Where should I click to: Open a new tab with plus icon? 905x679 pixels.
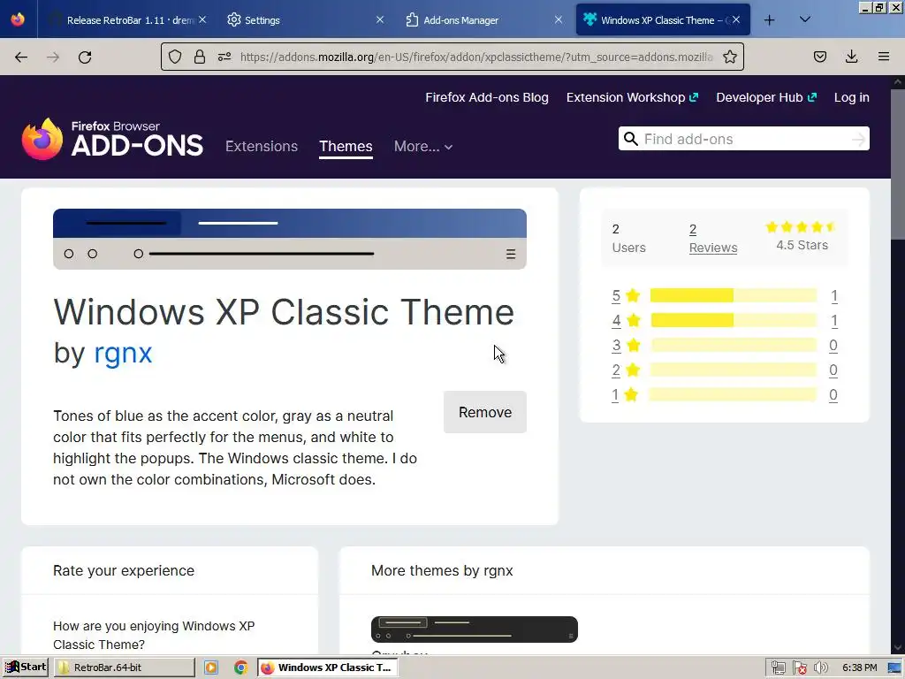(770, 20)
